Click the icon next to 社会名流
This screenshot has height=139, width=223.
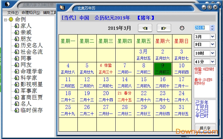pos(17,52)
